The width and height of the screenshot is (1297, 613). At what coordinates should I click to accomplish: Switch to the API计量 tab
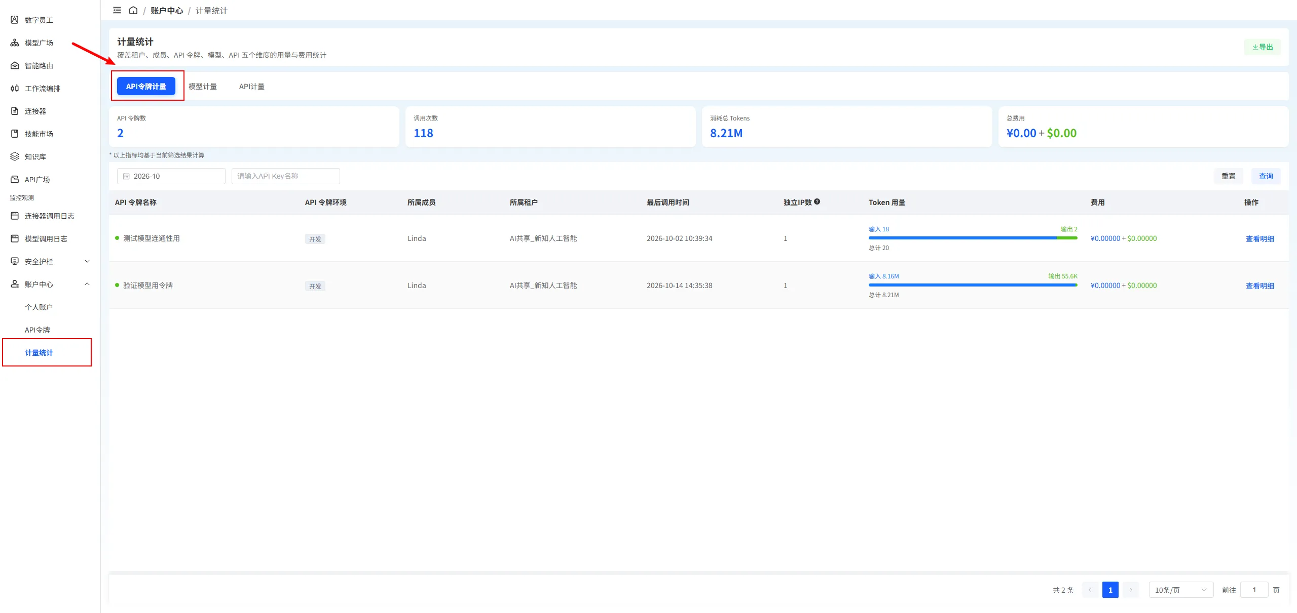click(251, 87)
